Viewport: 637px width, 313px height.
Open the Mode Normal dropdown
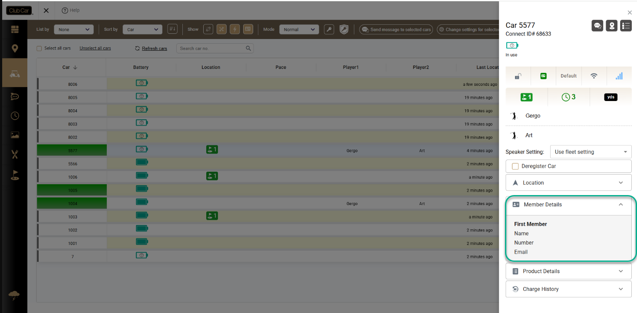tap(299, 29)
